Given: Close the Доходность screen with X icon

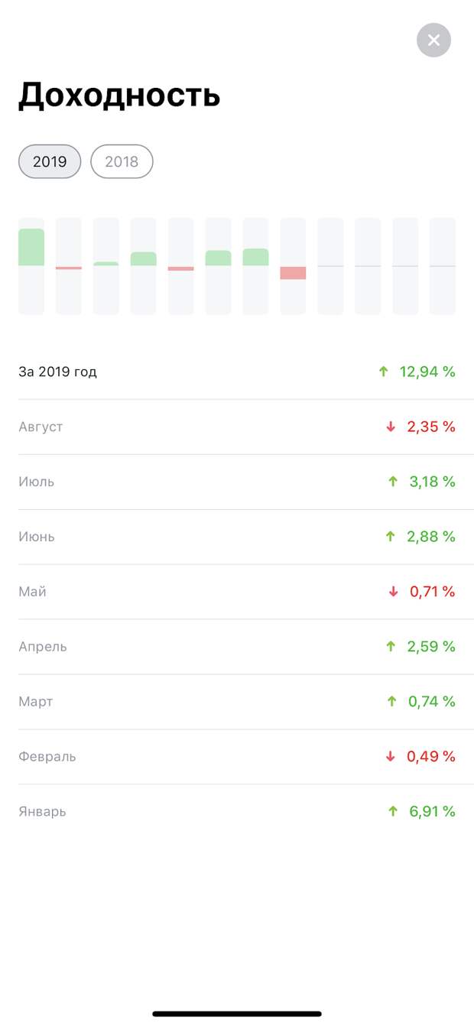Looking at the screenshot, I should tap(433, 40).
